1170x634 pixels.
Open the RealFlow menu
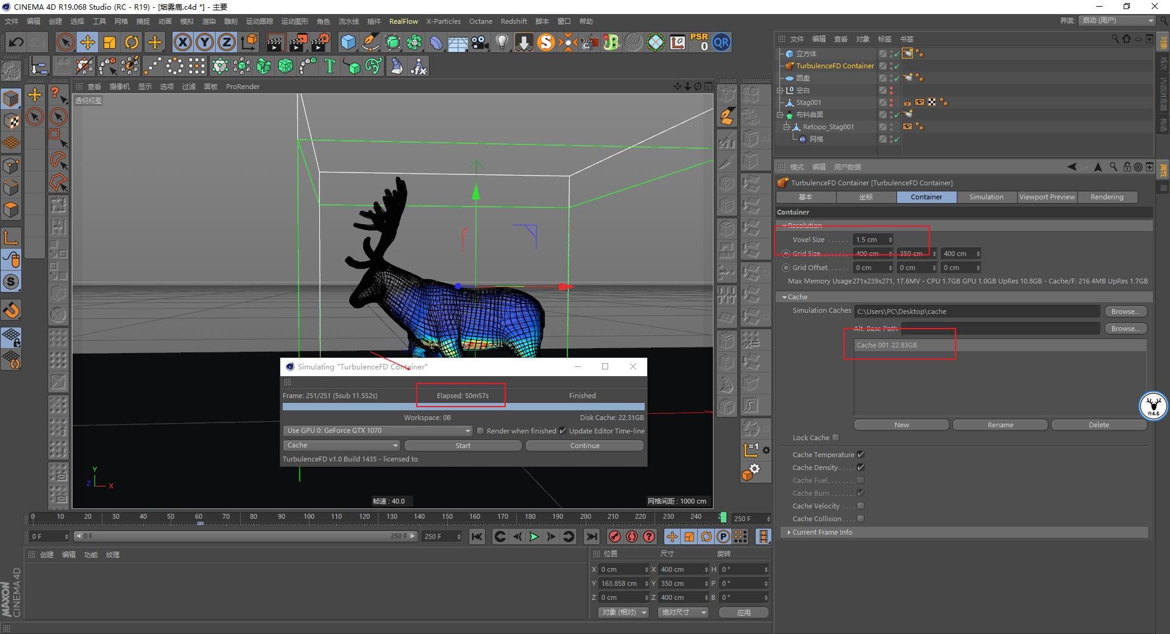pos(403,21)
